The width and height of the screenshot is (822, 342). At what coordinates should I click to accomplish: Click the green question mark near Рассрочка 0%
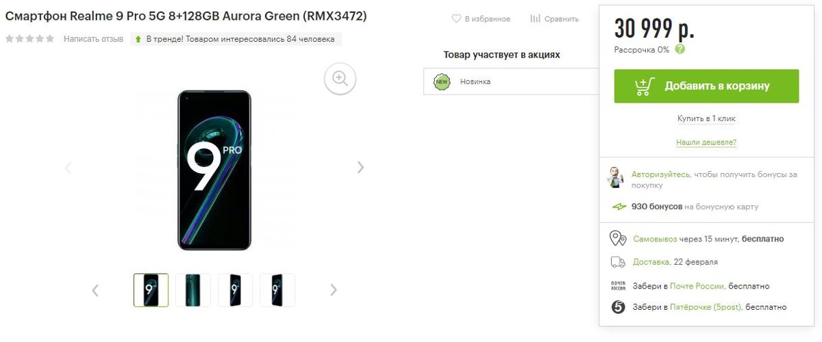click(x=680, y=49)
